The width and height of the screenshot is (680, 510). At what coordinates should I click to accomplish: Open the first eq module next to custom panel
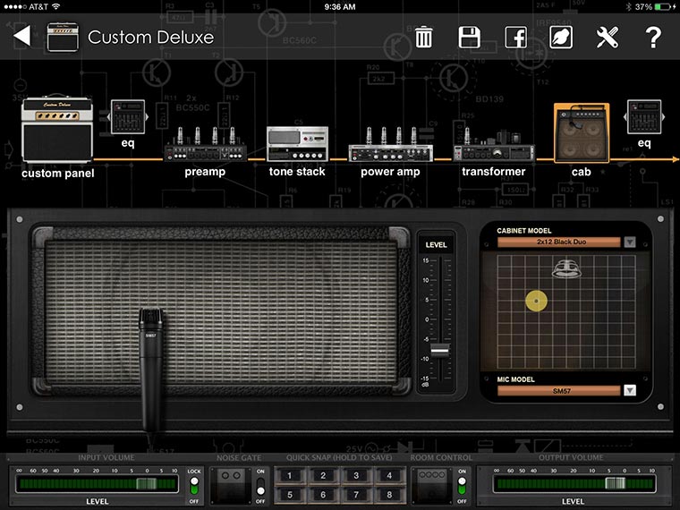pyautogui.click(x=128, y=116)
